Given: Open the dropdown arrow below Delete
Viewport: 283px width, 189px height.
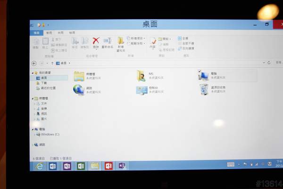Looking at the screenshot, I should (96, 49).
